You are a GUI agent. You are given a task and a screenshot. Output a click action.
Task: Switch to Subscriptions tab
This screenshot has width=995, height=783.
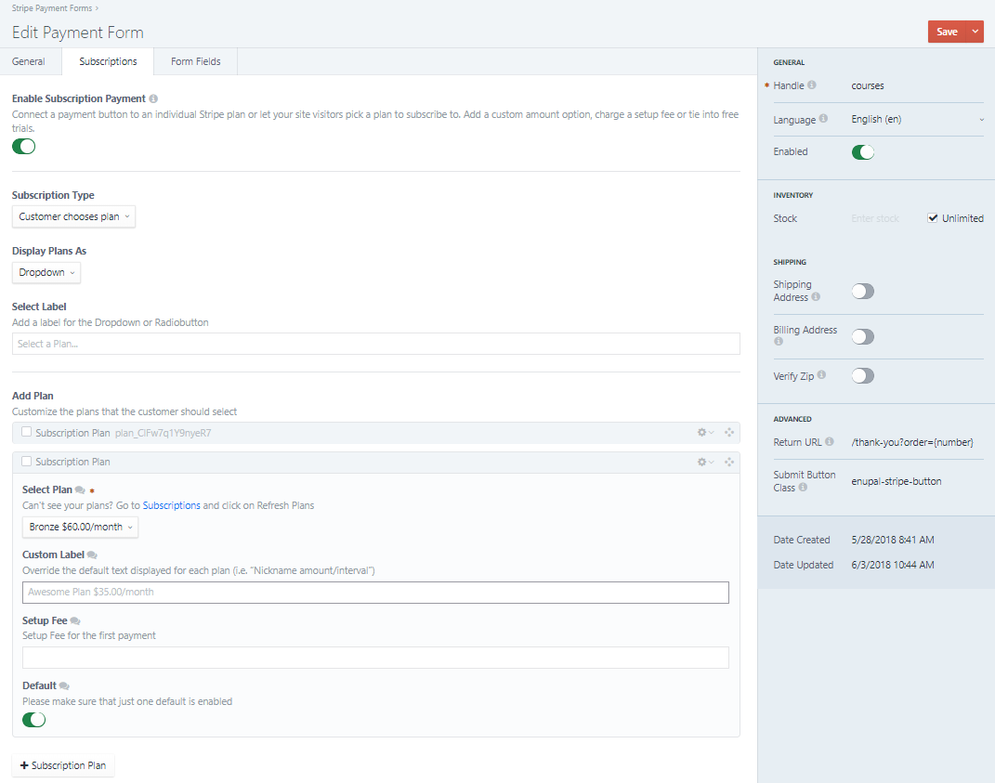(108, 61)
